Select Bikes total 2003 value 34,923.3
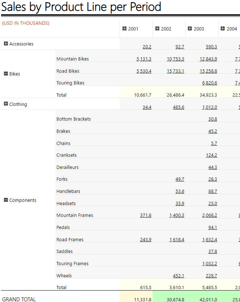The image size is (240, 302). click(x=208, y=95)
